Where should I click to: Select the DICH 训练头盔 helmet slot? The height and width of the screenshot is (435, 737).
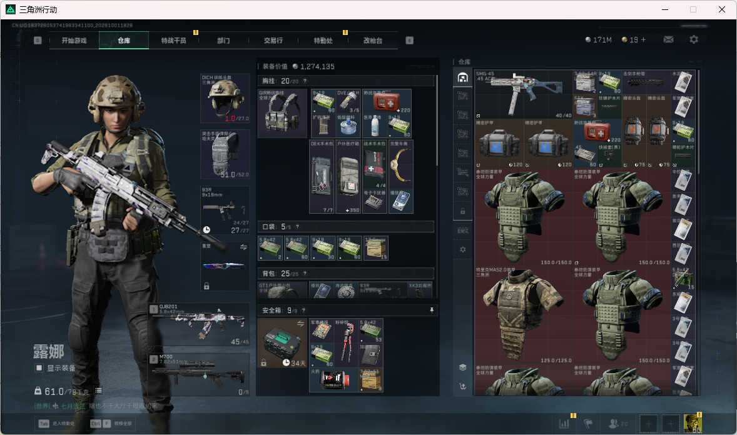point(225,98)
